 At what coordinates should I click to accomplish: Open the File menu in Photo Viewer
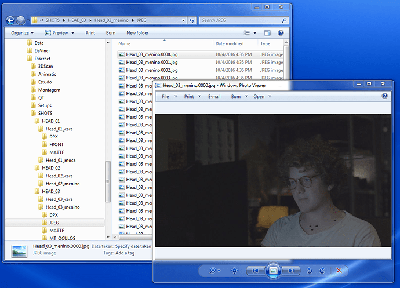click(168, 97)
